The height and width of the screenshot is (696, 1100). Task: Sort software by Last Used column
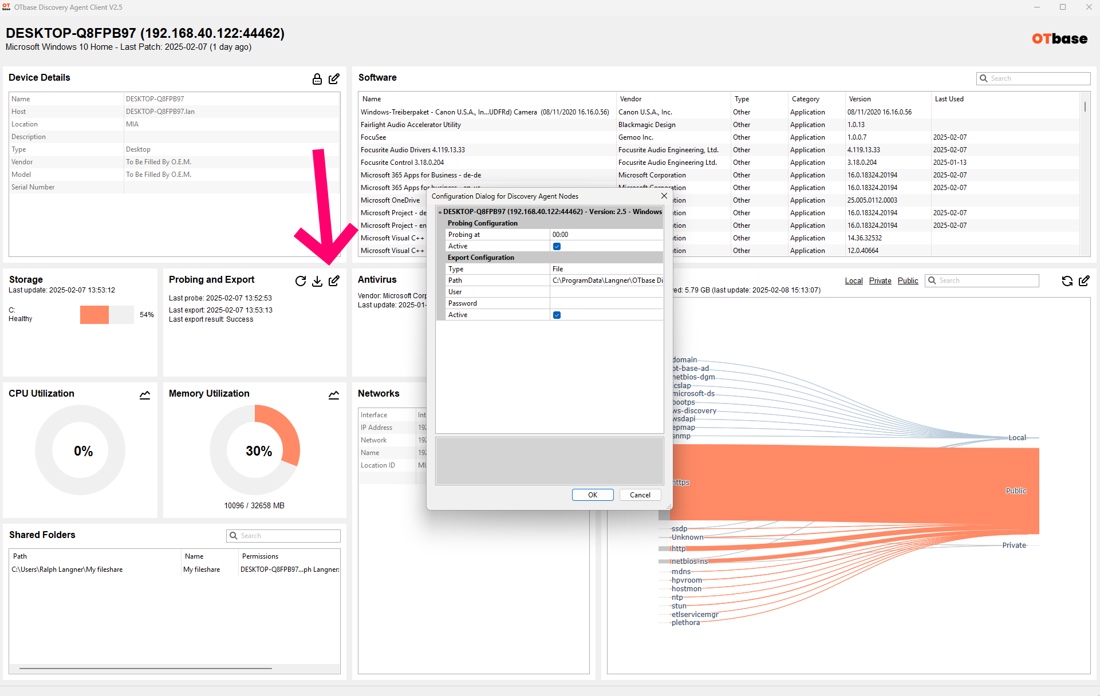pyautogui.click(x=949, y=99)
